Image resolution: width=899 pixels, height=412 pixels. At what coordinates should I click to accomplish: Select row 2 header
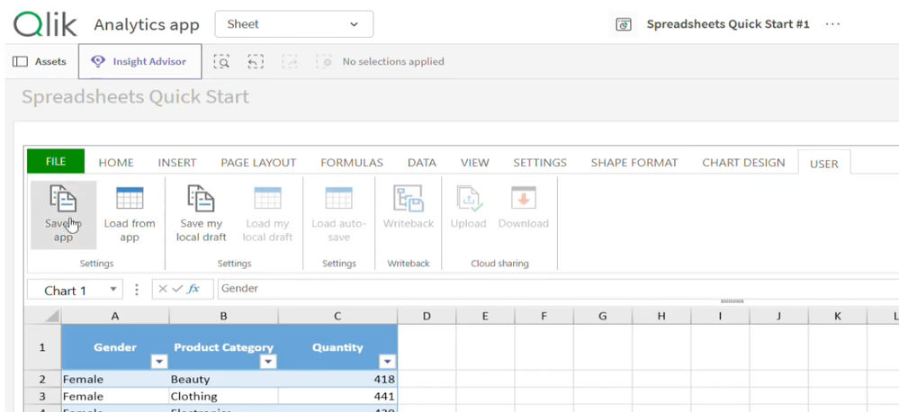click(42, 379)
